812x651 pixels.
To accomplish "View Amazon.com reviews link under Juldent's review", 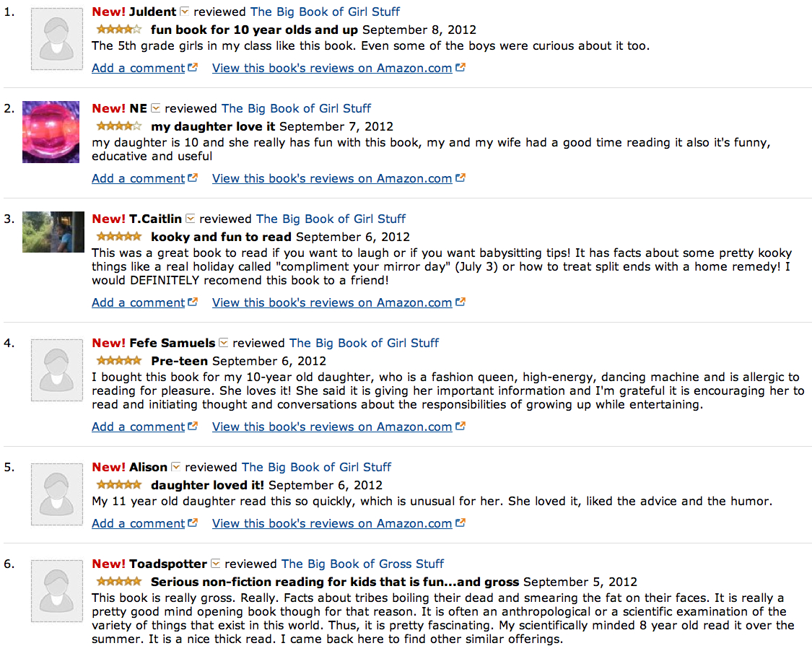I will click(332, 68).
